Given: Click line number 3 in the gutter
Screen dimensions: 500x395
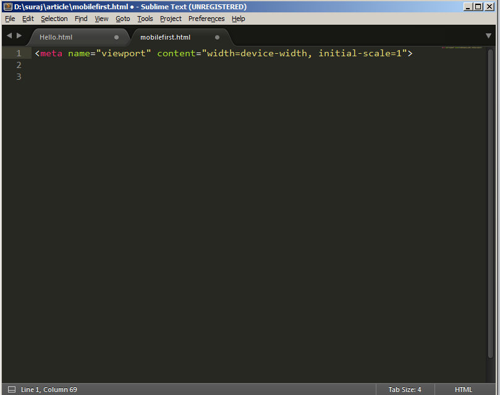Looking at the screenshot, I should (19, 77).
